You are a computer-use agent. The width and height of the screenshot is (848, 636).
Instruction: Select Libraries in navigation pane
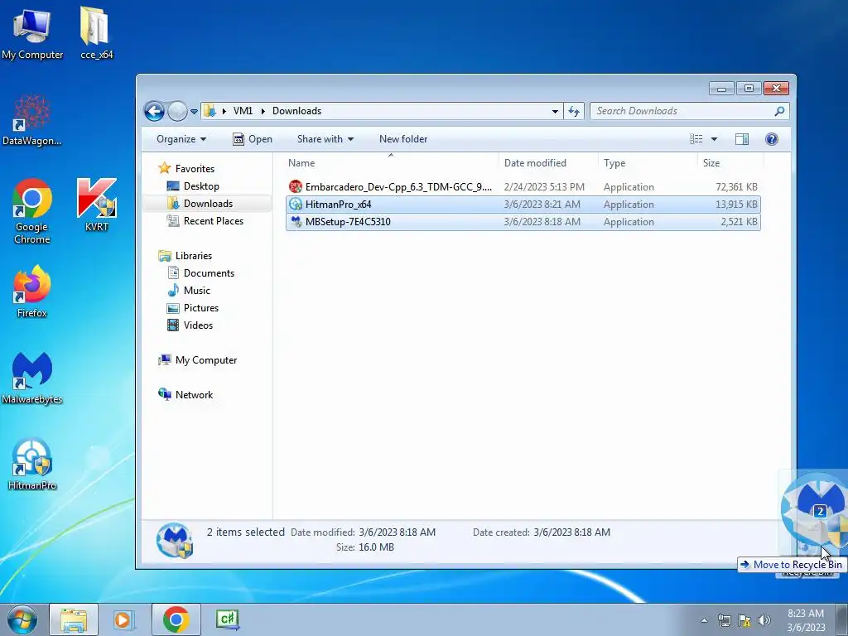185,256
